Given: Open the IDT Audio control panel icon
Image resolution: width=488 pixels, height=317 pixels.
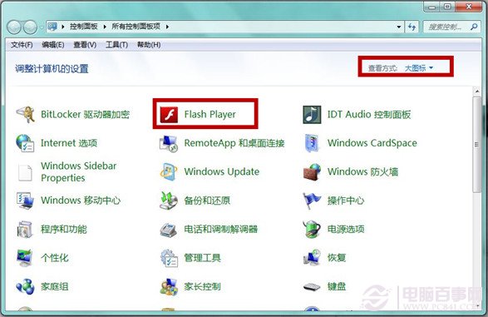Looking at the screenshot, I should coord(312,114).
